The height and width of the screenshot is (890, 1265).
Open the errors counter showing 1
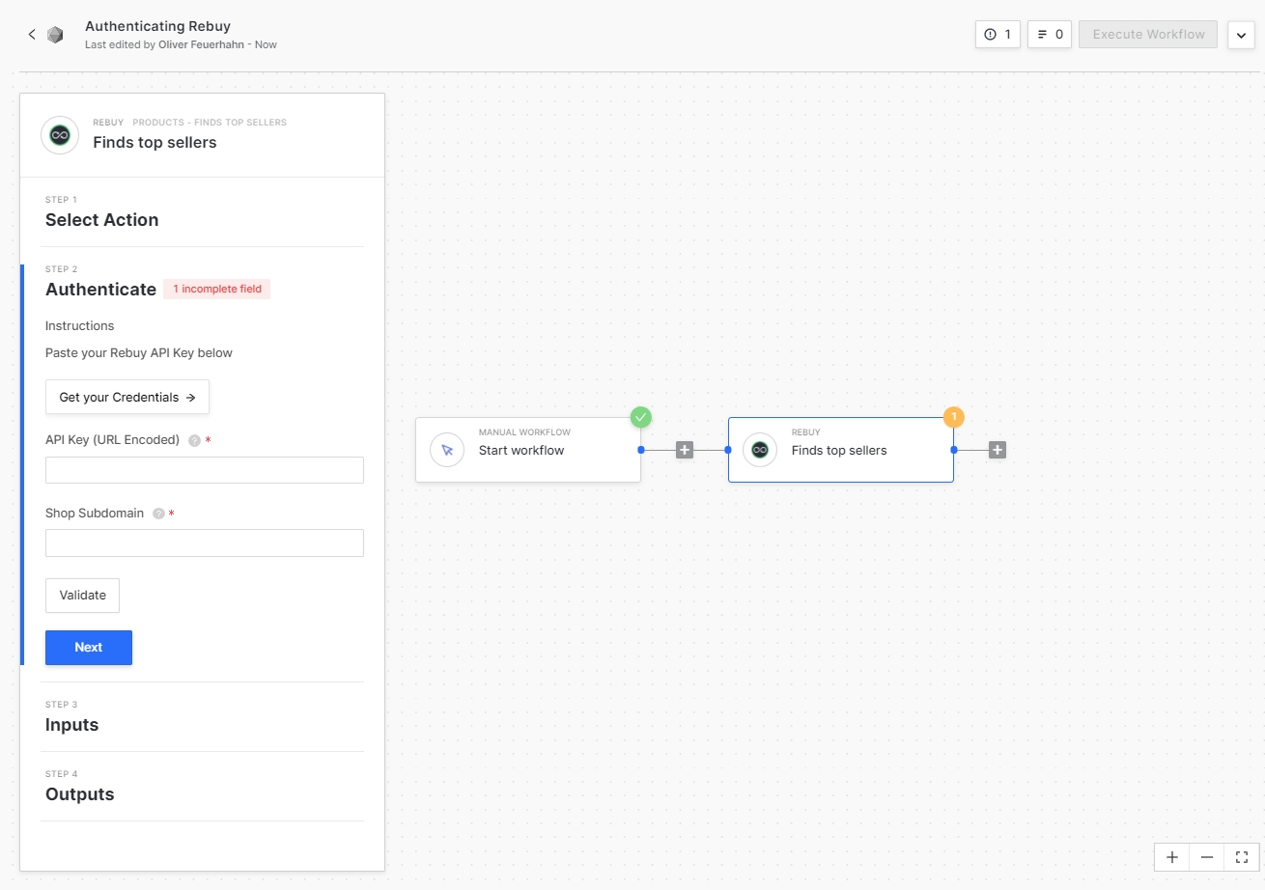click(x=998, y=35)
